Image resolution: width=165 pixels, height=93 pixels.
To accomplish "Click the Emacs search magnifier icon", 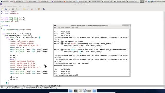I will tap(44, 9).
